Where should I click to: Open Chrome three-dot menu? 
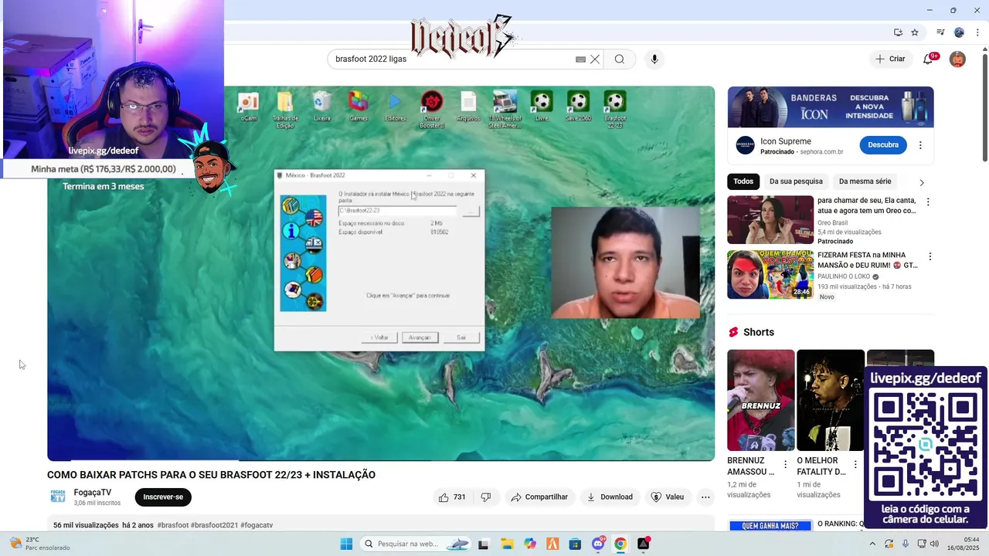(977, 32)
